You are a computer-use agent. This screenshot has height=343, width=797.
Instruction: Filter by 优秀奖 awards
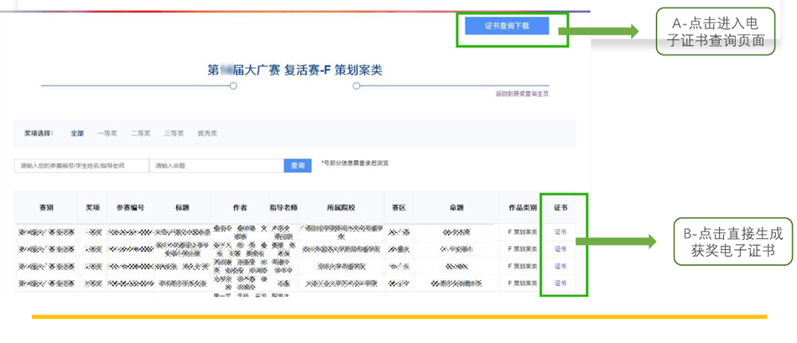tap(207, 133)
